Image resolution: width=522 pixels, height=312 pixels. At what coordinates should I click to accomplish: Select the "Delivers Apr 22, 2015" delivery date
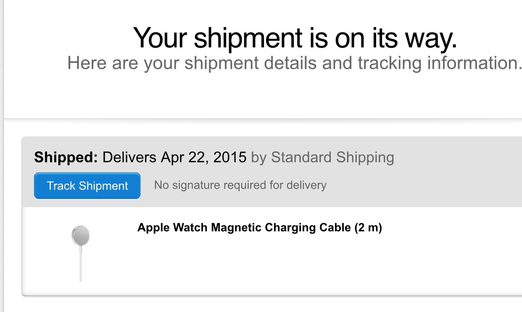174,158
